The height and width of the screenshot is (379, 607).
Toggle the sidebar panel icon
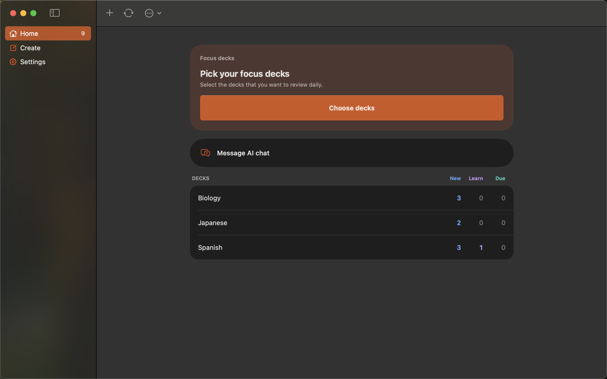55,13
